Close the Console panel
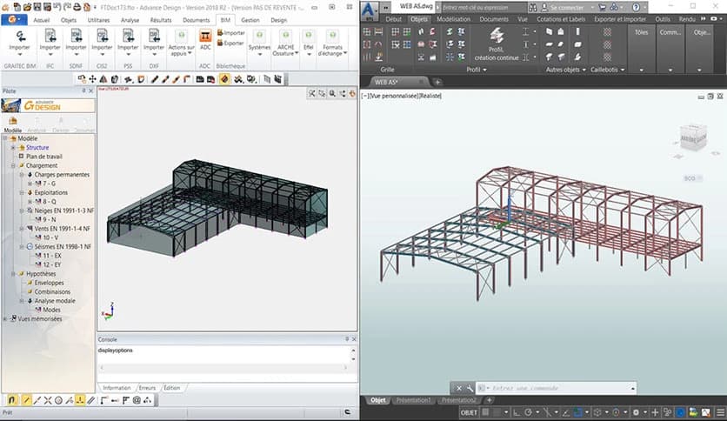Viewport: 727px width, 421px height. 354,339
